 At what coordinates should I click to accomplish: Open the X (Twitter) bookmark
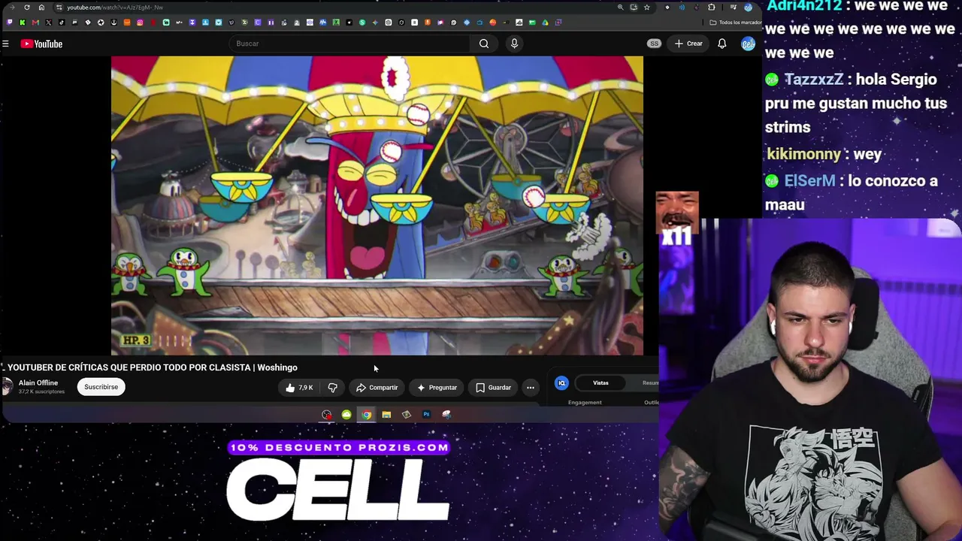pyautogui.click(x=49, y=23)
